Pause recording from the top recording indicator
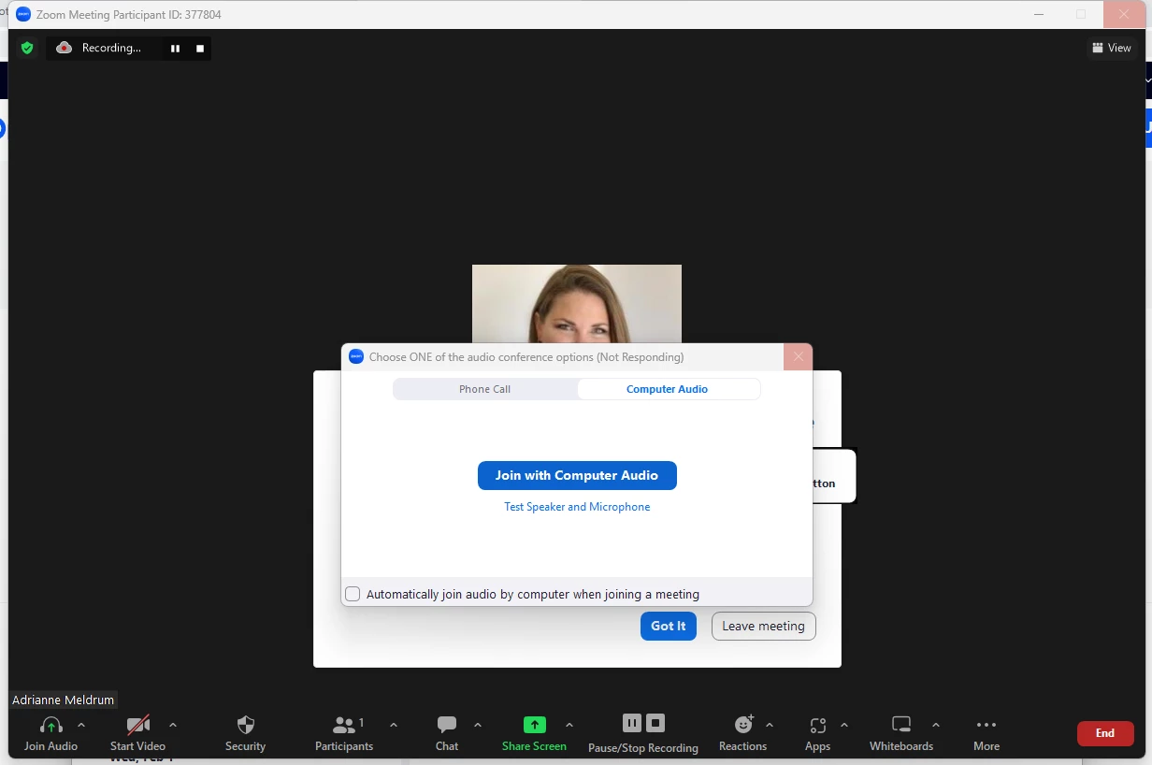Viewport: 1152px width, 765px height. pos(175,49)
